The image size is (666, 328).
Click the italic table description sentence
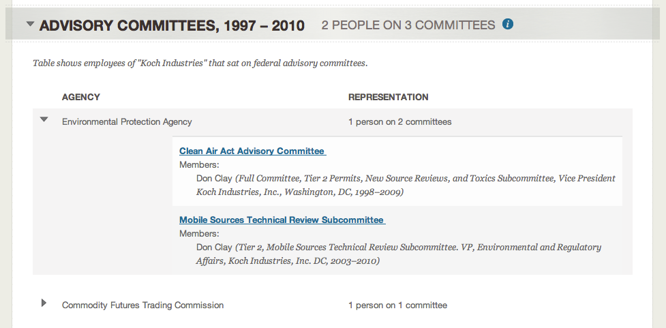[200, 63]
